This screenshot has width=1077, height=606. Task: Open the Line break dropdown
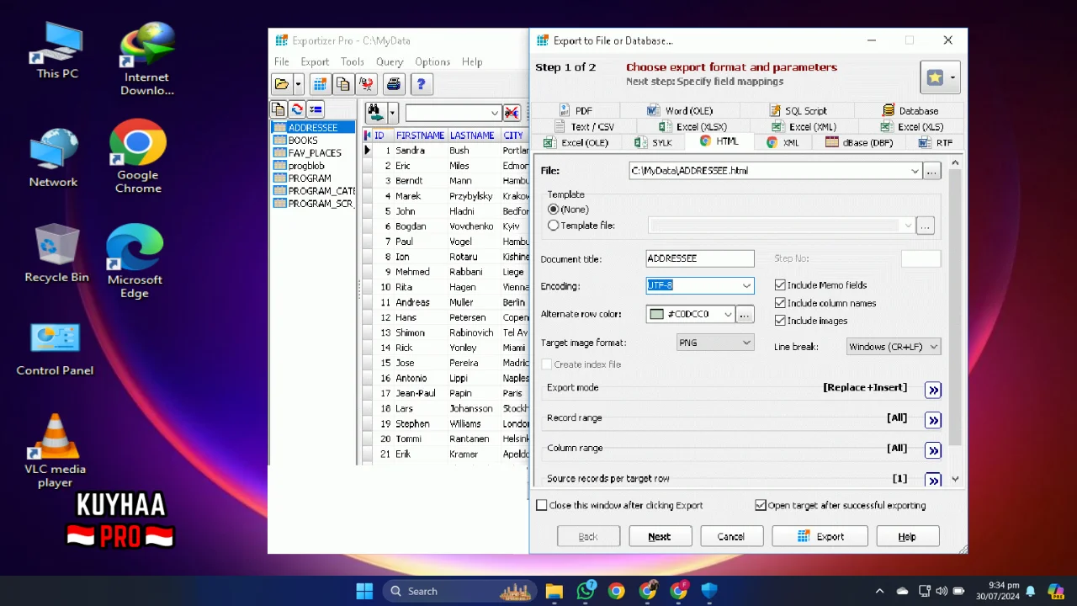point(933,347)
